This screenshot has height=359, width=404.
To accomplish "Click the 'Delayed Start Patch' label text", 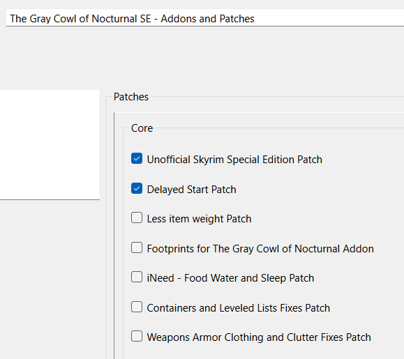I will (191, 190).
